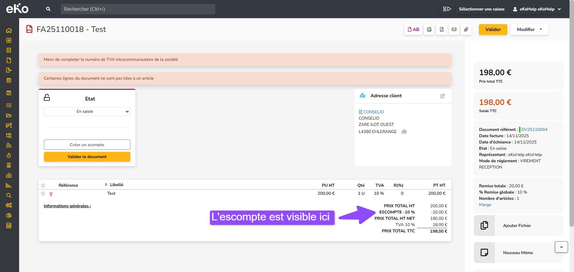Send the invoice by email icon
This screenshot has width=574, height=272.
tap(454, 30)
